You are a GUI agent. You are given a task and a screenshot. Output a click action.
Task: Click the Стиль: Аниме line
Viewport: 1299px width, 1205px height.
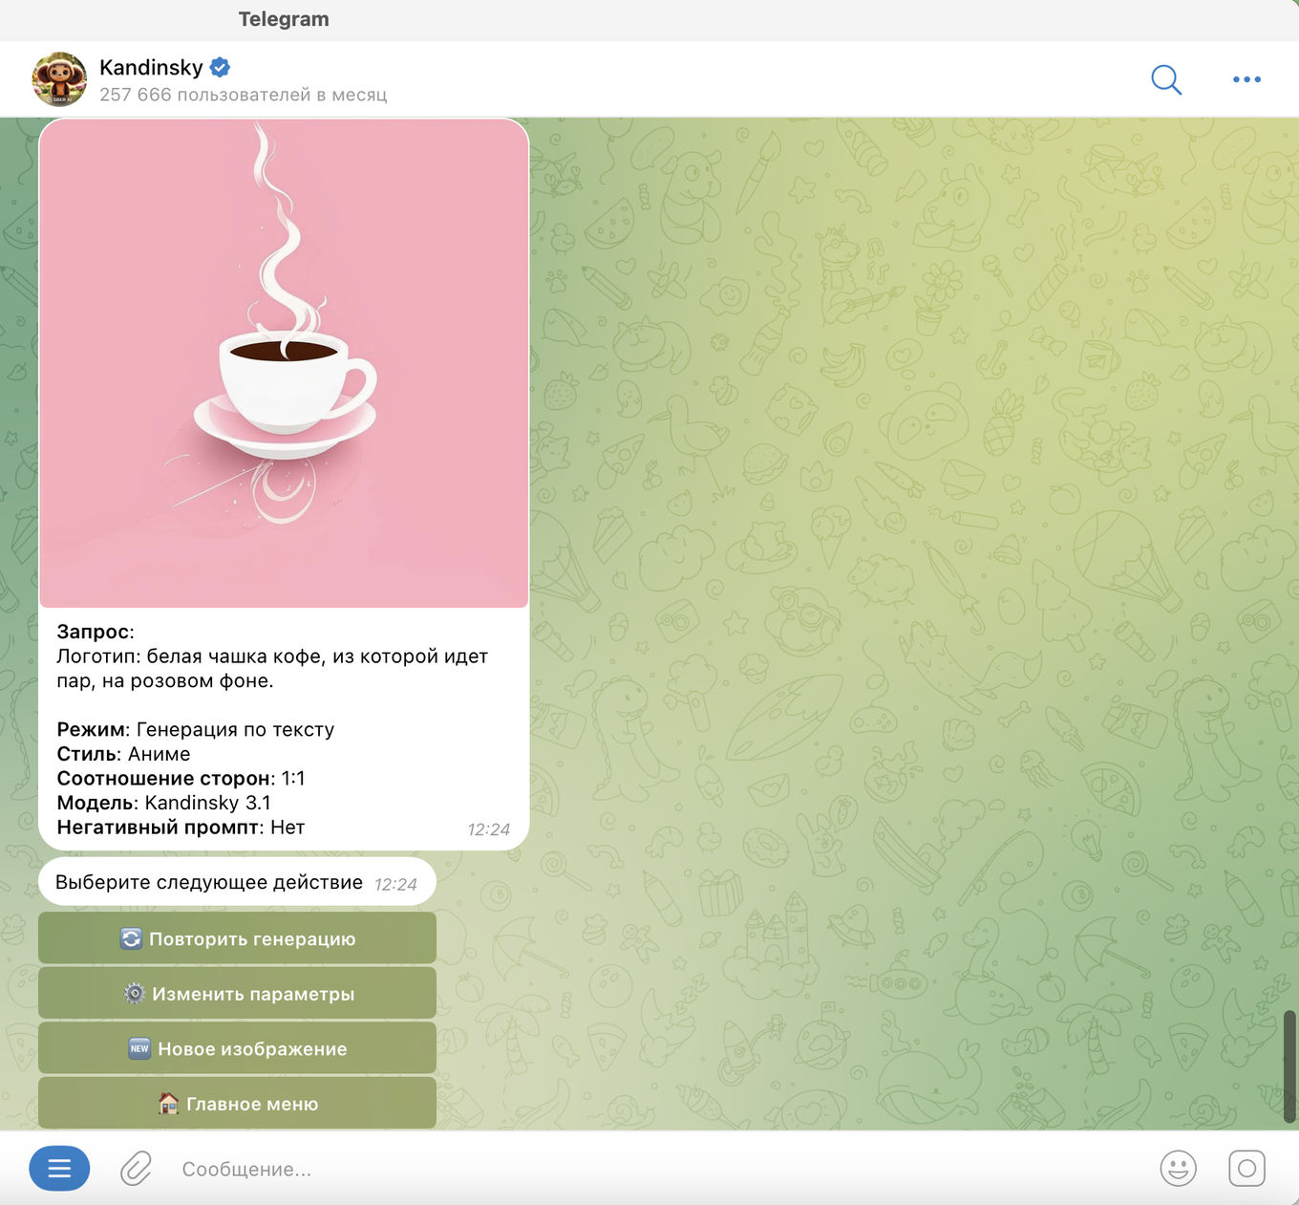tap(123, 754)
